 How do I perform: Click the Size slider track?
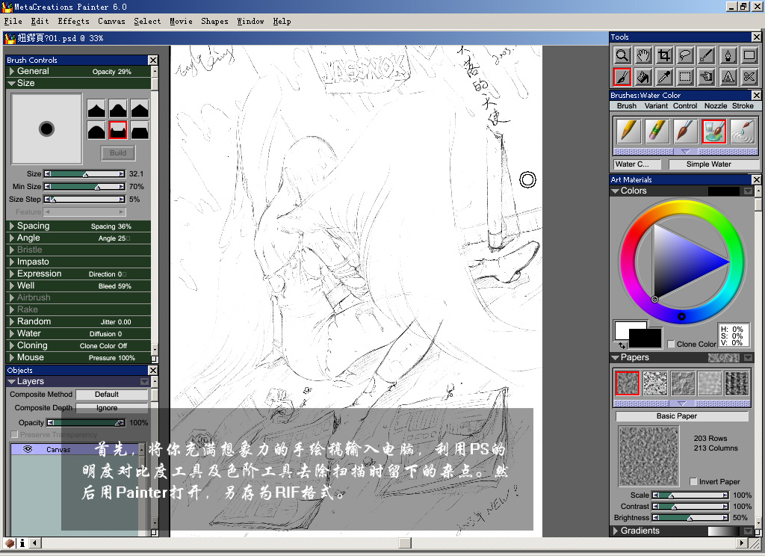click(84, 174)
